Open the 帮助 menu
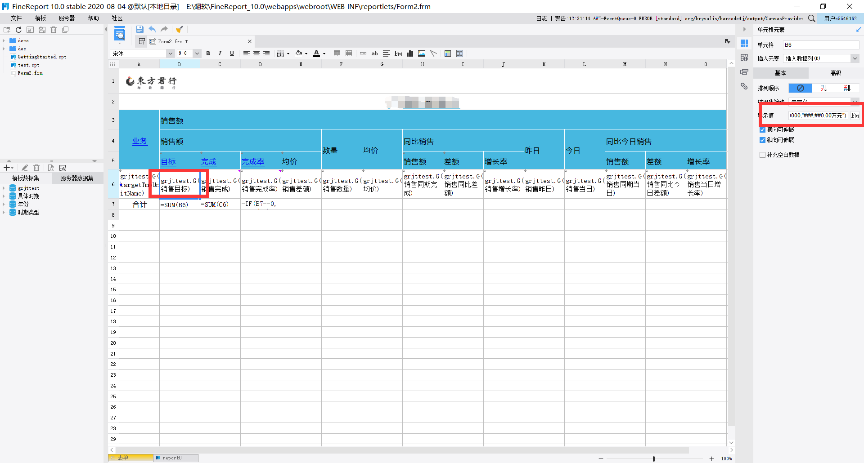This screenshot has width=864, height=463. click(x=94, y=18)
